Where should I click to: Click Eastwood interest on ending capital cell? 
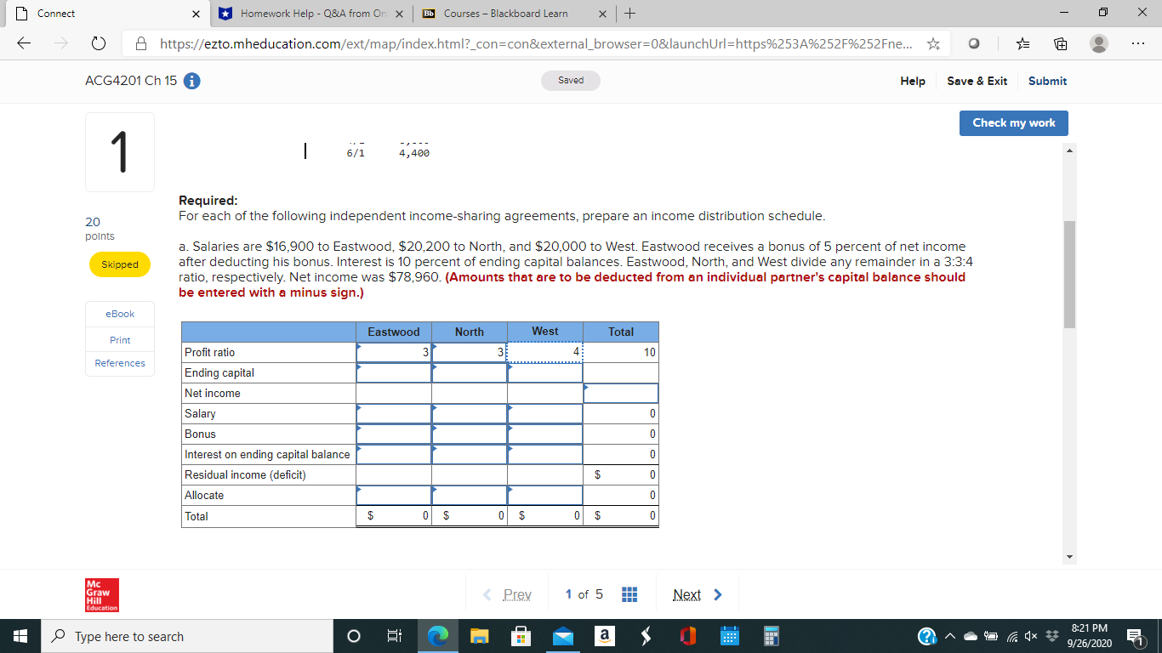(x=394, y=454)
